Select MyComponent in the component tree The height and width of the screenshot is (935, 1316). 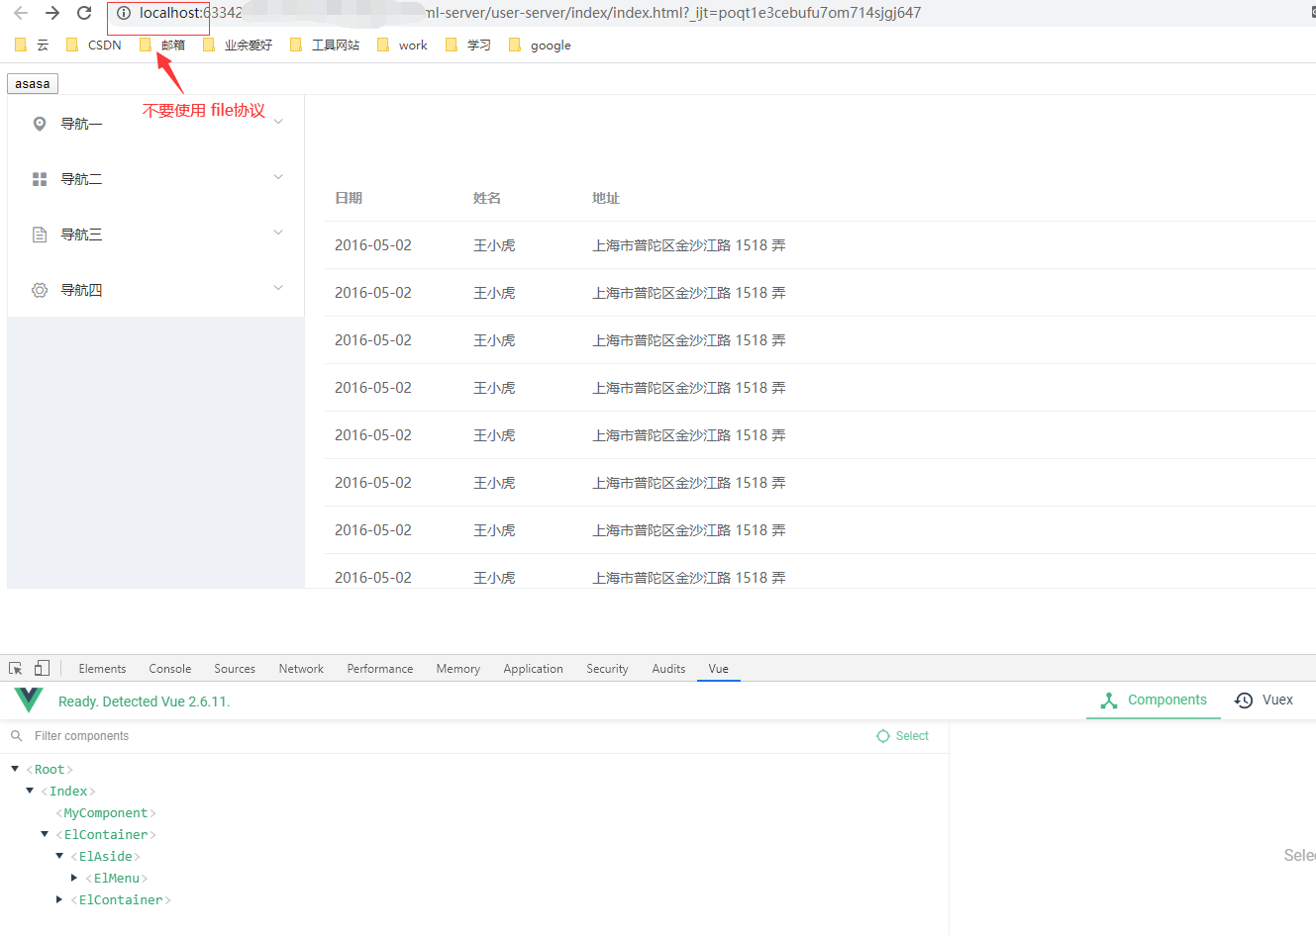[x=106, y=812]
